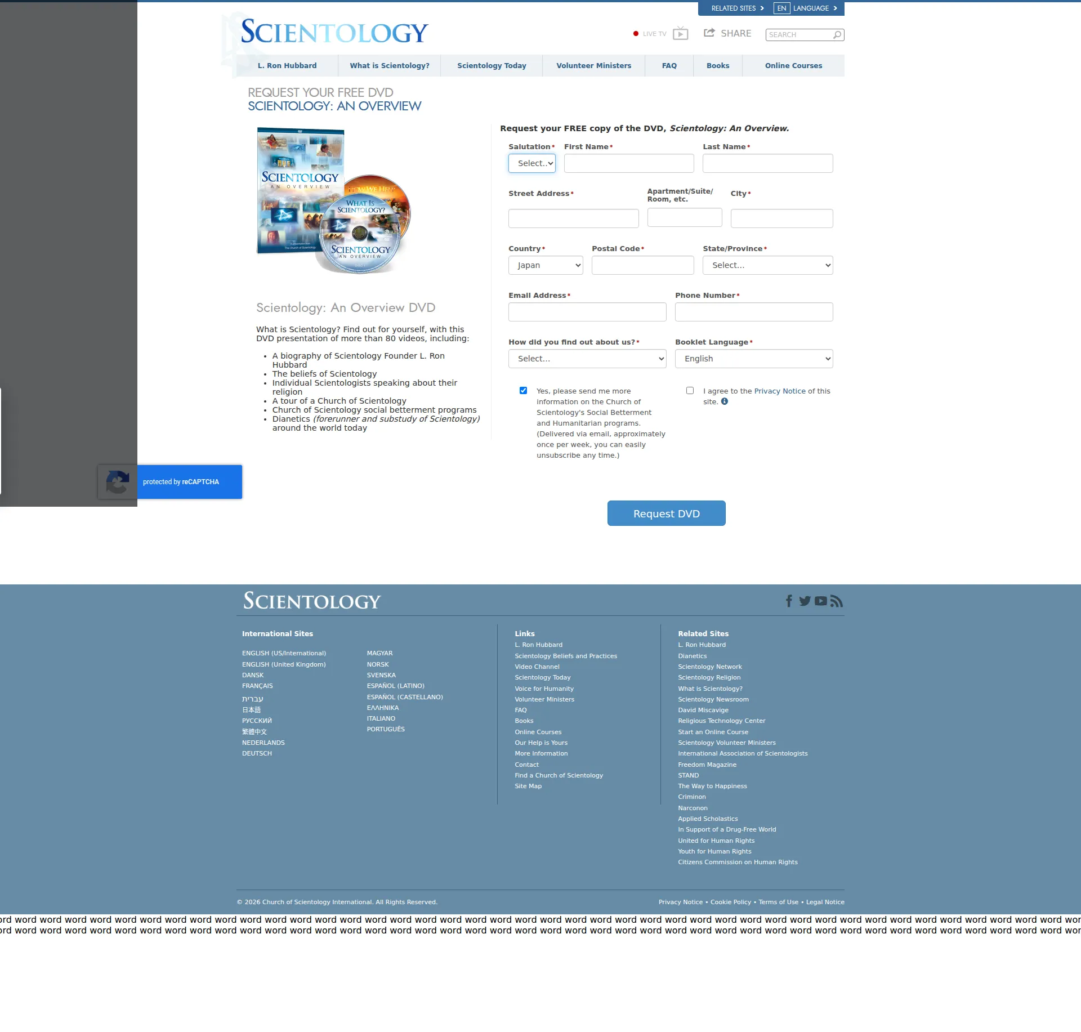Open the Privacy Notice footer link

tap(681, 902)
